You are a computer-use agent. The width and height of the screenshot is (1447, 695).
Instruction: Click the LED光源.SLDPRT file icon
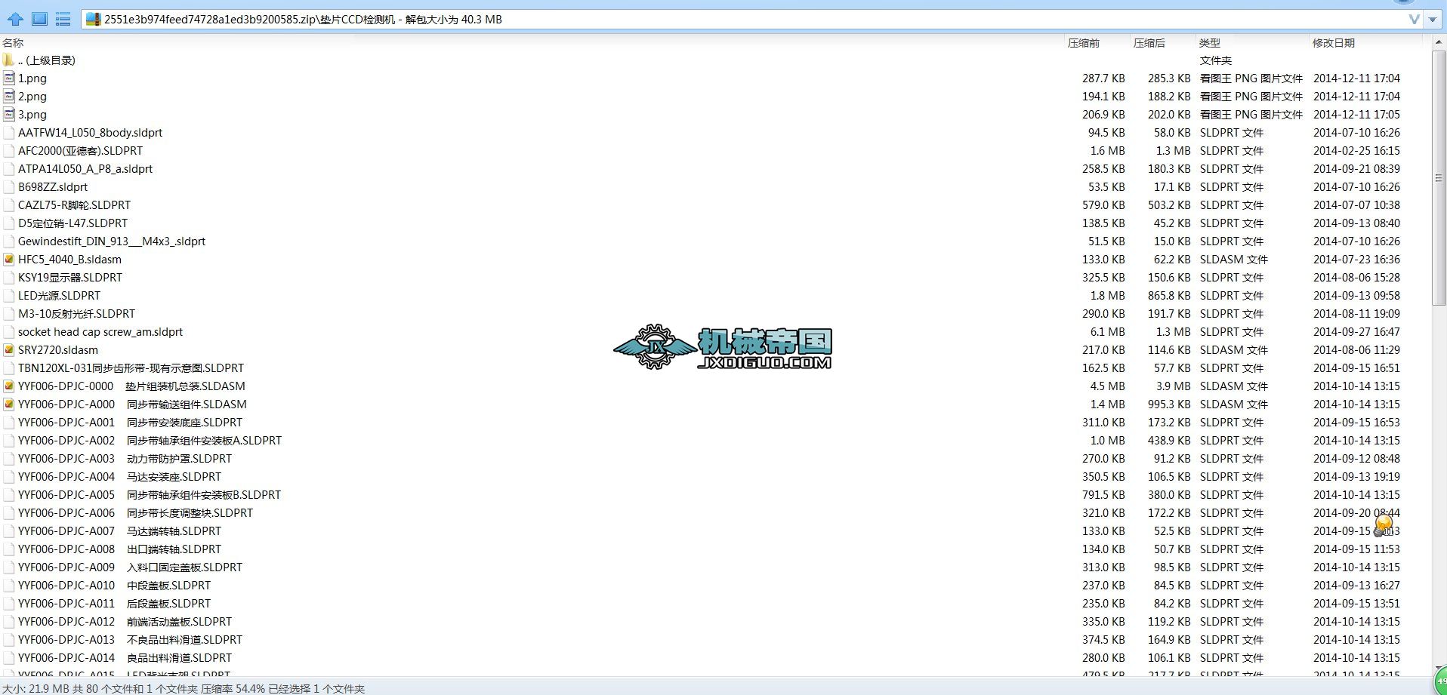9,296
